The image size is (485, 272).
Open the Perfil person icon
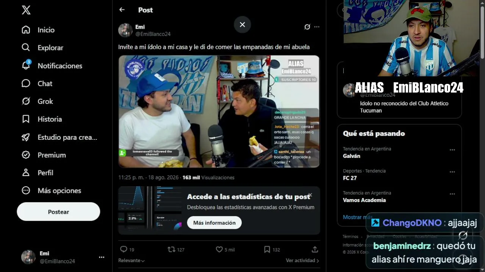click(26, 173)
